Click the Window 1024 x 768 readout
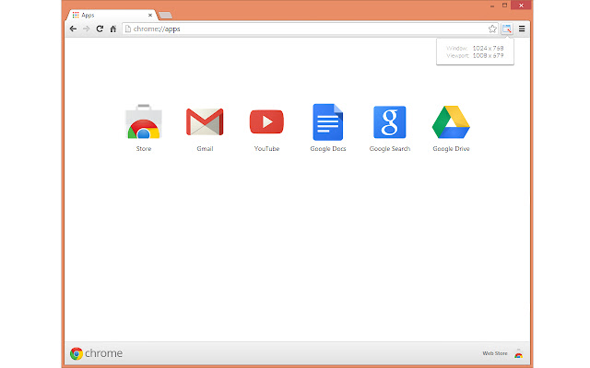590x368 pixels. click(475, 48)
